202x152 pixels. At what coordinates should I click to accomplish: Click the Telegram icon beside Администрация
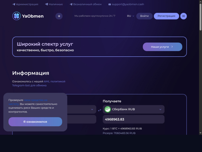(x=14, y=4)
